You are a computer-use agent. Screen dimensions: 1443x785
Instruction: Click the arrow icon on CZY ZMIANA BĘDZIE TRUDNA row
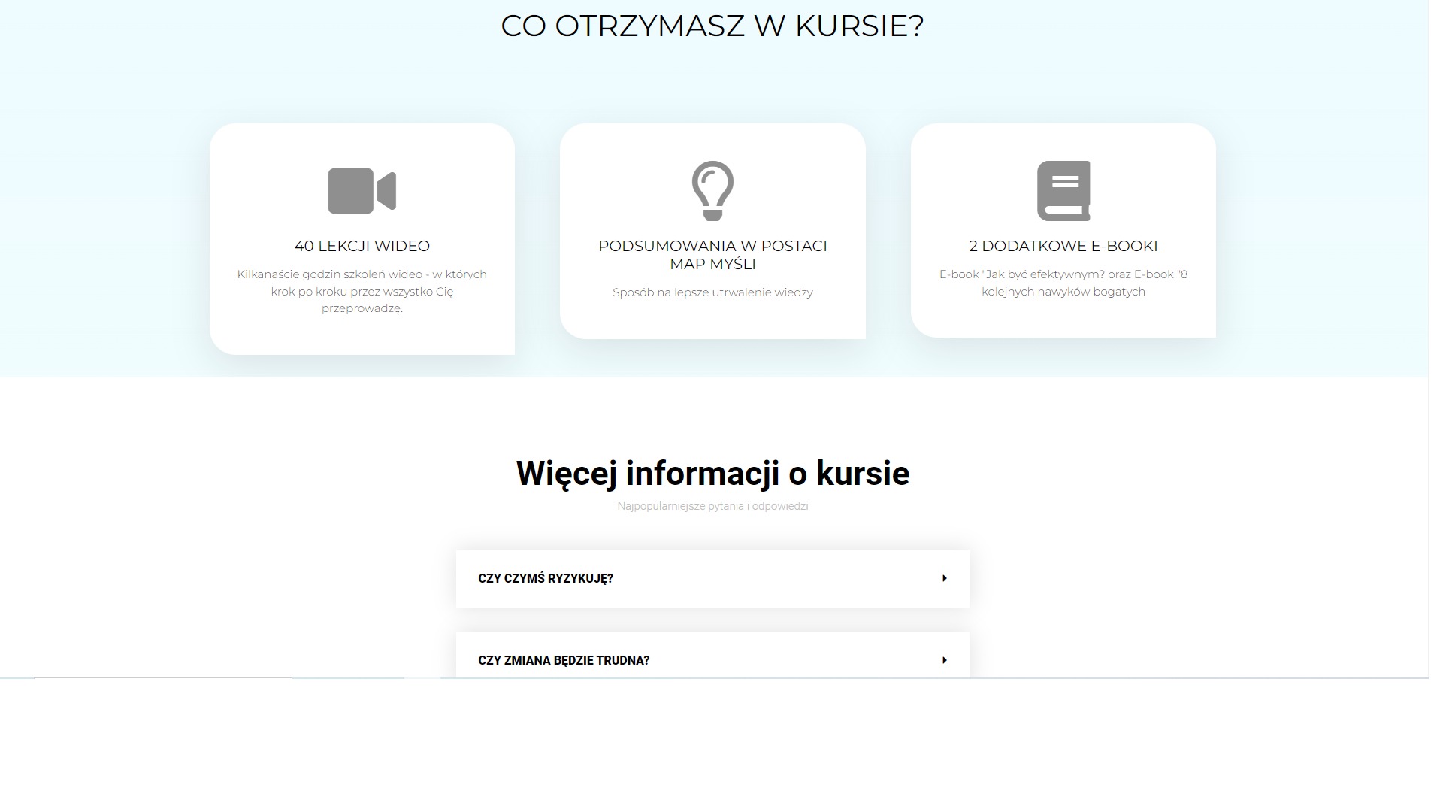944,659
